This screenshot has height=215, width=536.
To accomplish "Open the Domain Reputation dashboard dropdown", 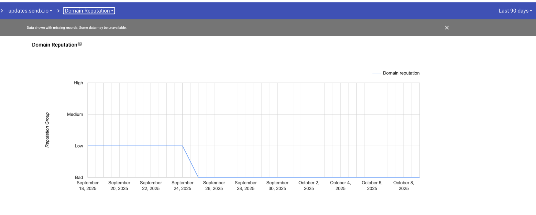I will coord(89,11).
